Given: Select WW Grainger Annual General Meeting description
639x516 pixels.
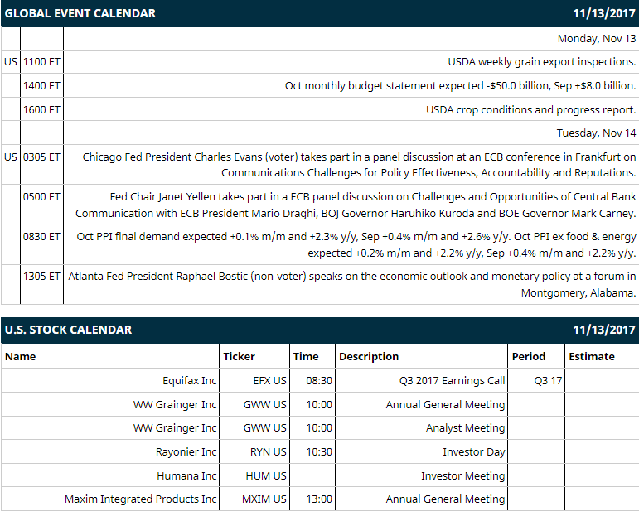Looking at the screenshot, I should tap(445, 405).
